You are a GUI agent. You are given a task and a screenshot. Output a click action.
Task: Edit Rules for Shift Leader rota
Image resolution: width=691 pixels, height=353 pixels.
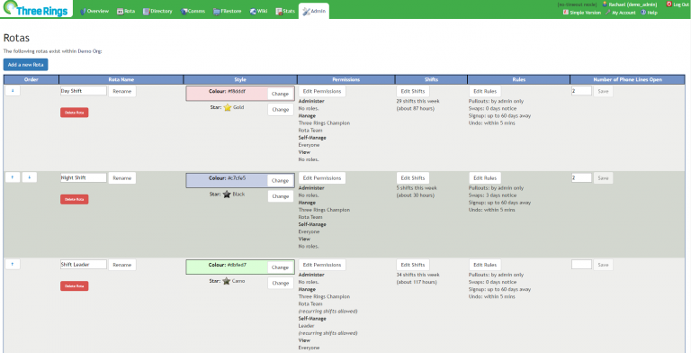pos(485,265)
